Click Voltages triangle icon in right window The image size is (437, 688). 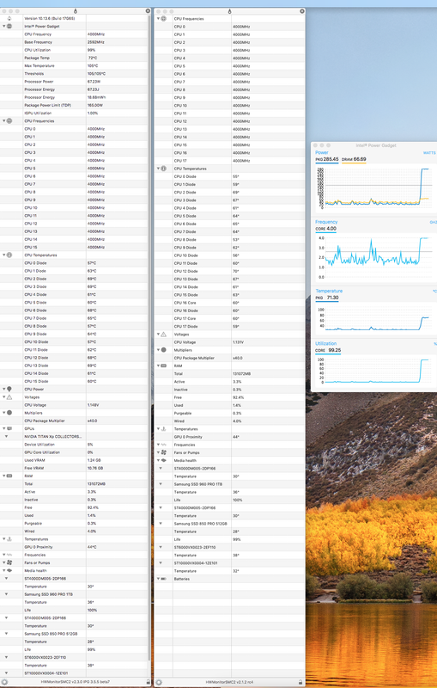tap(163, 335)
